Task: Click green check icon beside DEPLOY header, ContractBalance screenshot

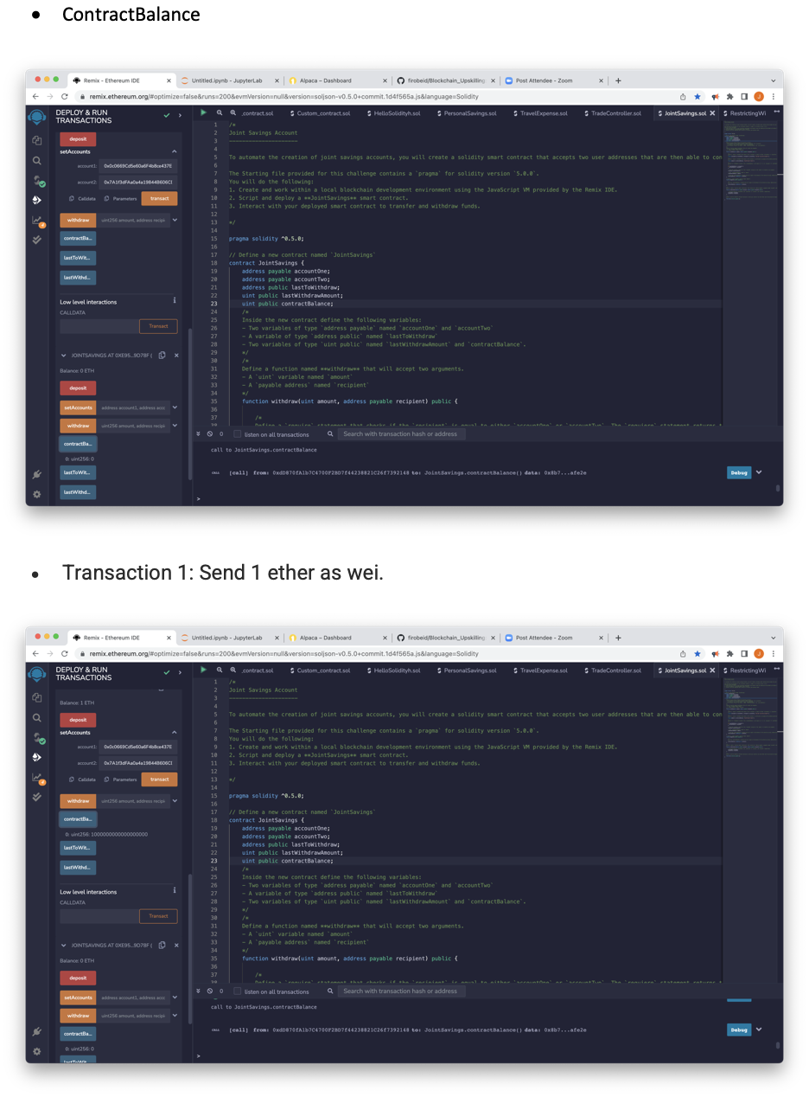Action: pyautogui.click(x=167, y=115)
